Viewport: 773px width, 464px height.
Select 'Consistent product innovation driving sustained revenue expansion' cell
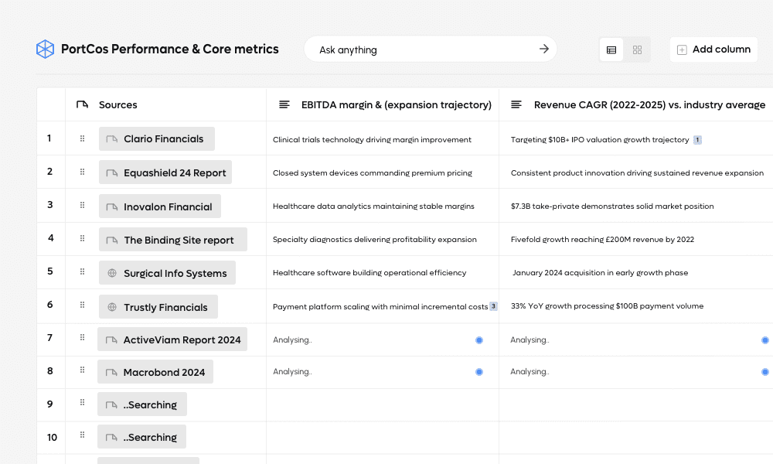click(x=637, y=172)
